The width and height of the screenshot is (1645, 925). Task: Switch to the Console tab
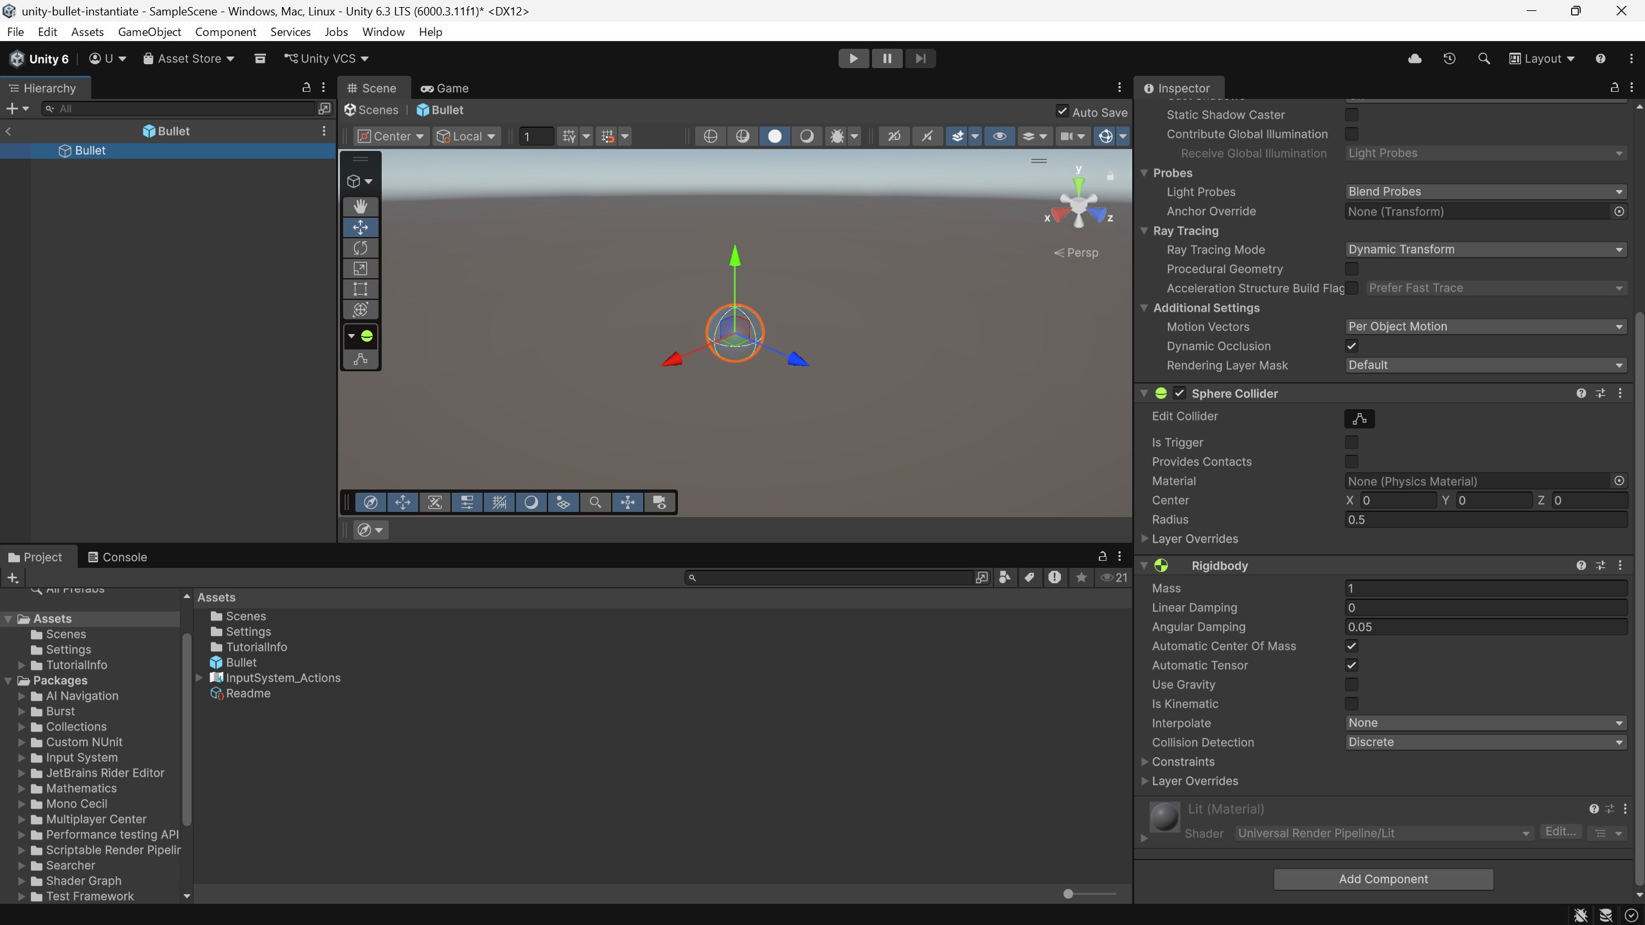(118, 557)
